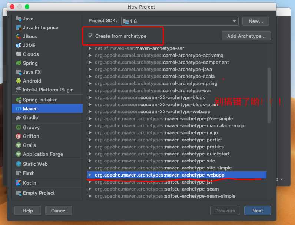Expand the maven-archetype-webapp node
The height and width of the screenshot is (225, 295).
(x=90, y=175)
